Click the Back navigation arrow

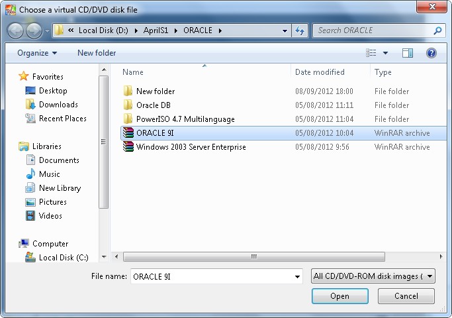tap(15, 31)
